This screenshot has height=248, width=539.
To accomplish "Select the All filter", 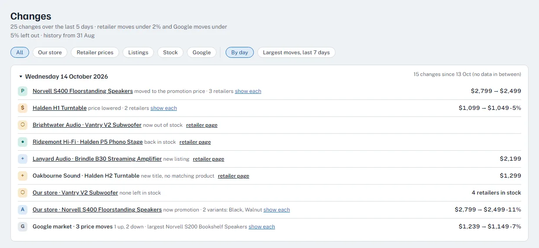I will point(20,53).
